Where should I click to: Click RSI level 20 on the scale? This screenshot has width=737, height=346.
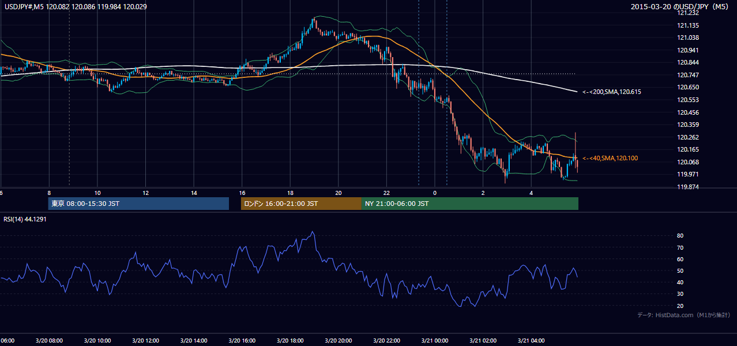[x=680, y=306]
